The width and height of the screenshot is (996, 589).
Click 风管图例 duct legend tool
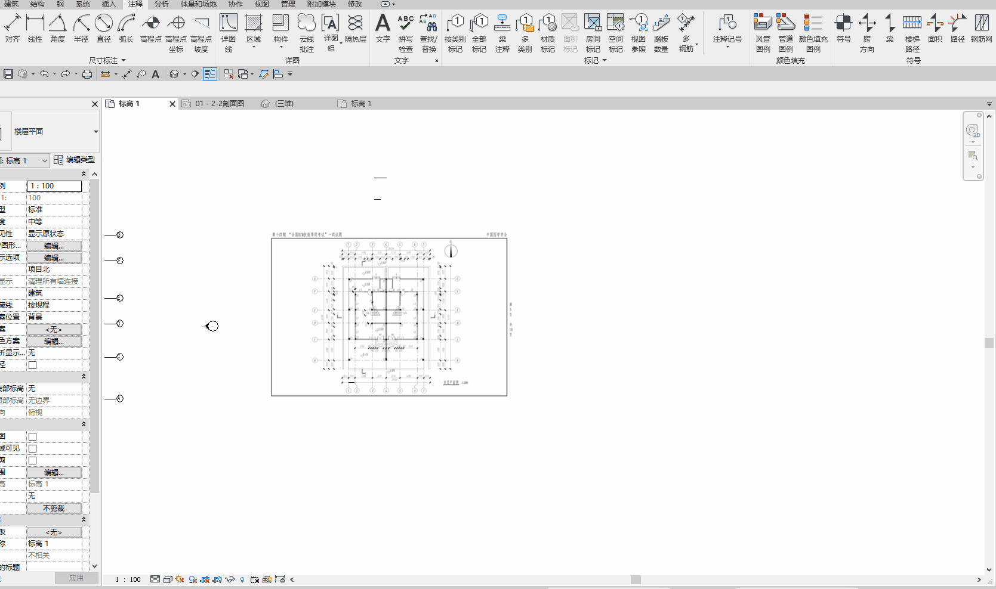point(763,33)
